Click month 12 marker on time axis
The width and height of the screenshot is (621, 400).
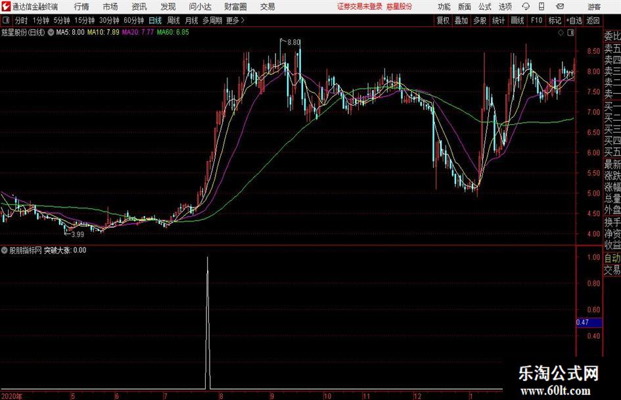418,396
